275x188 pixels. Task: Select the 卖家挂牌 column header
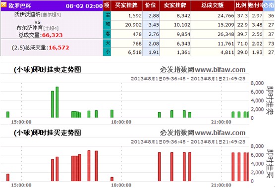coord(175,5)
